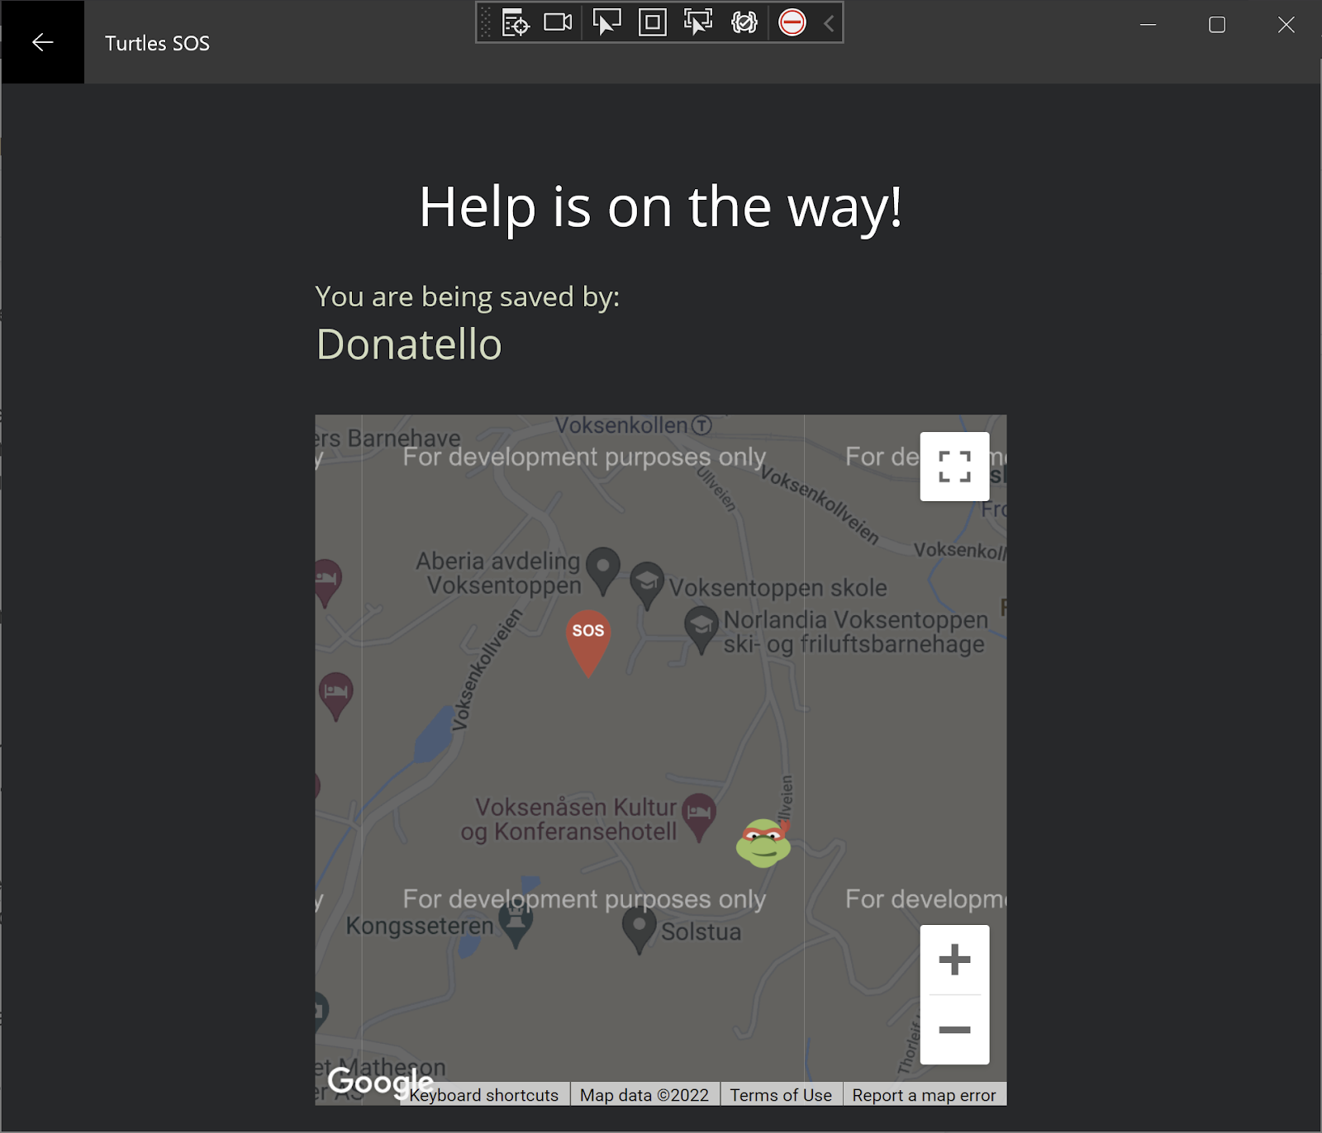Go back using the arrow button
Image resolution: width=1322 pixels, height=1133 pixels.
[x=42, y=42]
